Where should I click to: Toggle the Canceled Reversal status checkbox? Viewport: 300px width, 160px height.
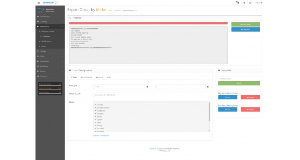pyautogui.click(x=95, y=107)
